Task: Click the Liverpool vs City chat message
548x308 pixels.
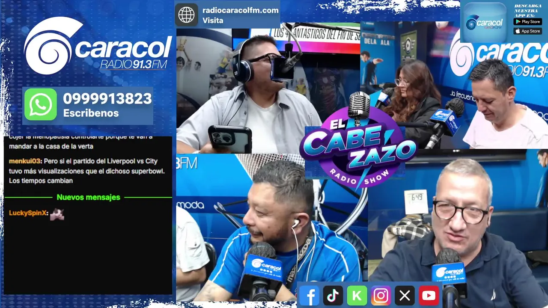Action: click(x=87, y=171)
